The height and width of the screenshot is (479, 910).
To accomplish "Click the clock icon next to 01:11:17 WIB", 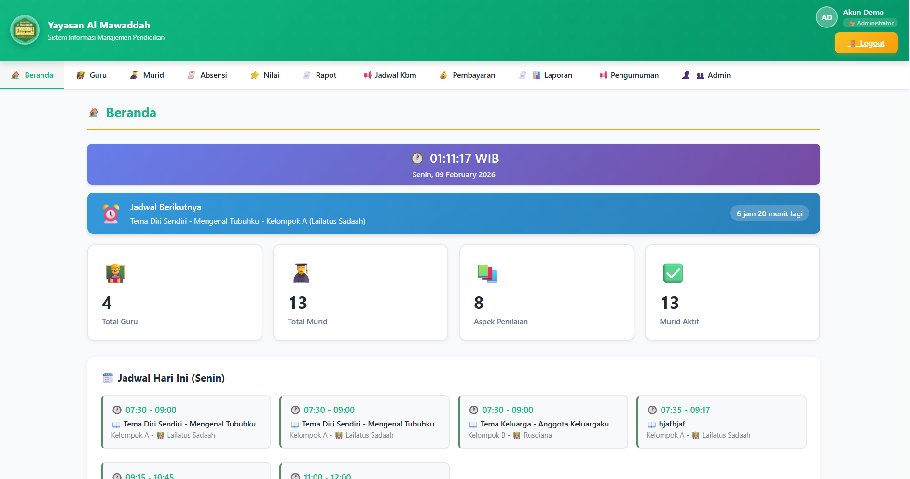I will tap(417, 159).
